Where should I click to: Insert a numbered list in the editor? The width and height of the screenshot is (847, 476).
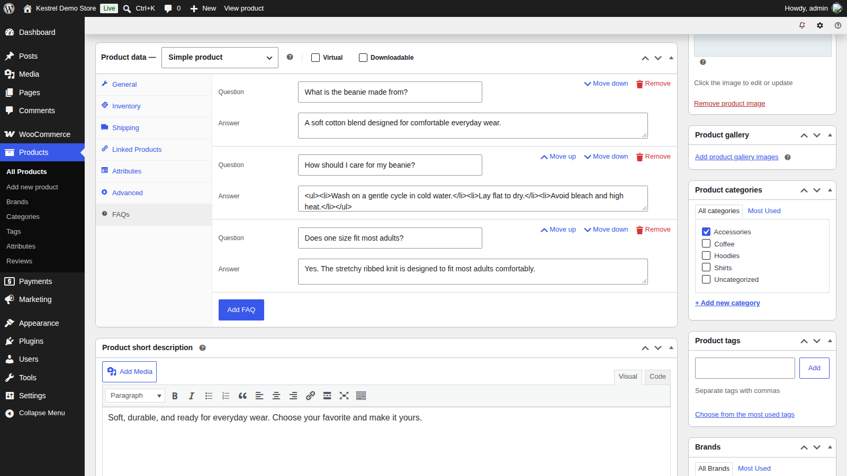click(226, 396)
